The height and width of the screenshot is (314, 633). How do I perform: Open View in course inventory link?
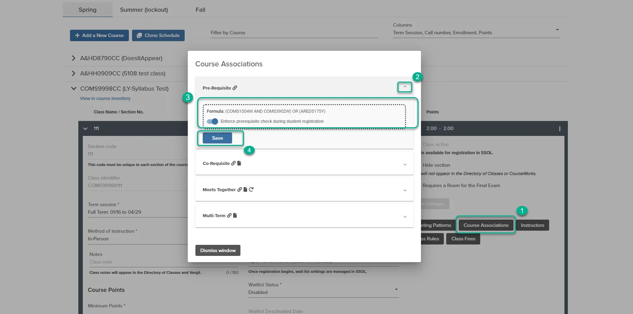coord(105,98)
